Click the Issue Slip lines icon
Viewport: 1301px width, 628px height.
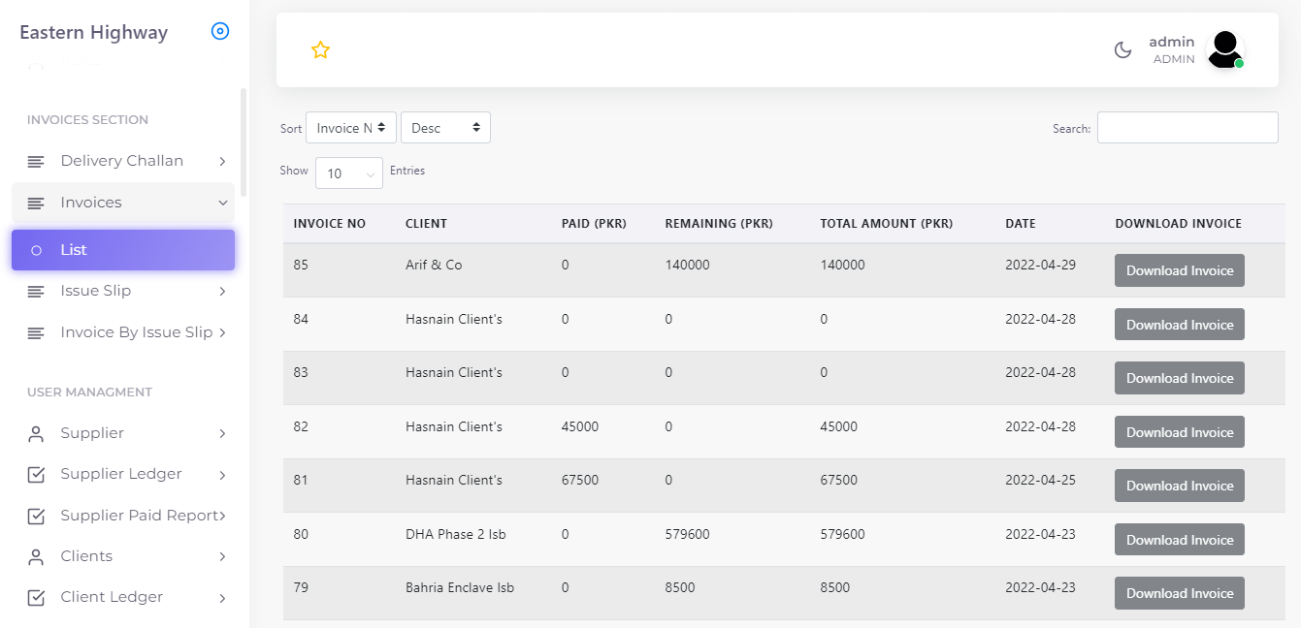tap(36, 291)
